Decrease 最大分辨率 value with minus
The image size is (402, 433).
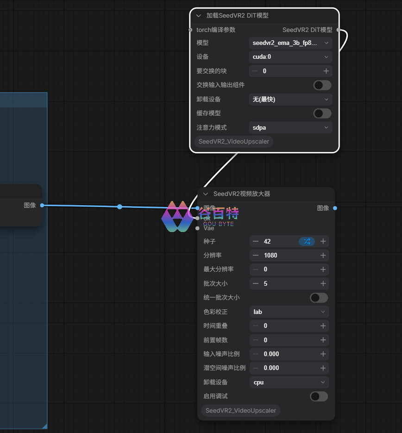(256, 270)
